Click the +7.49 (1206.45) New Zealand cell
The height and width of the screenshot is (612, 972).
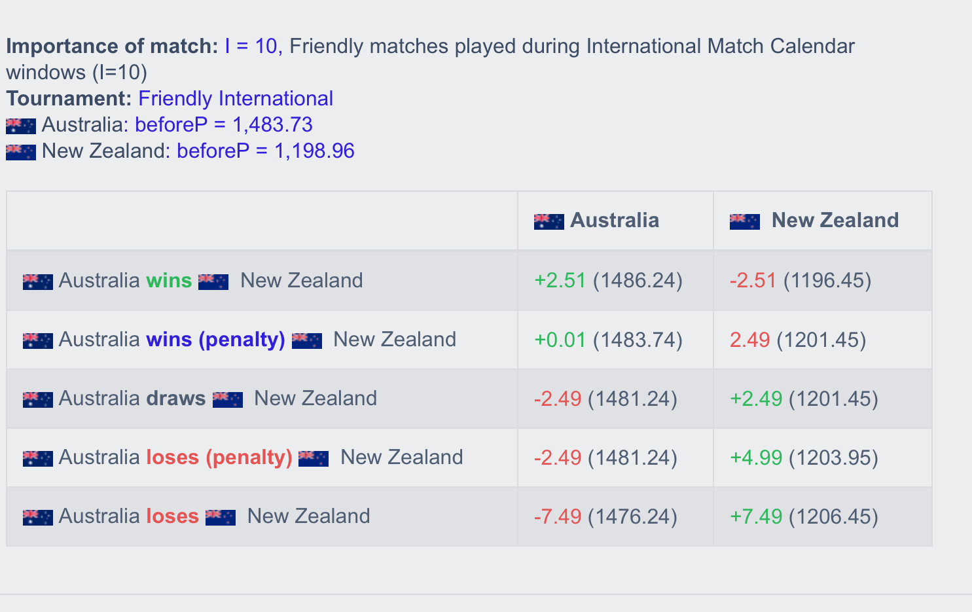[823, 516]
